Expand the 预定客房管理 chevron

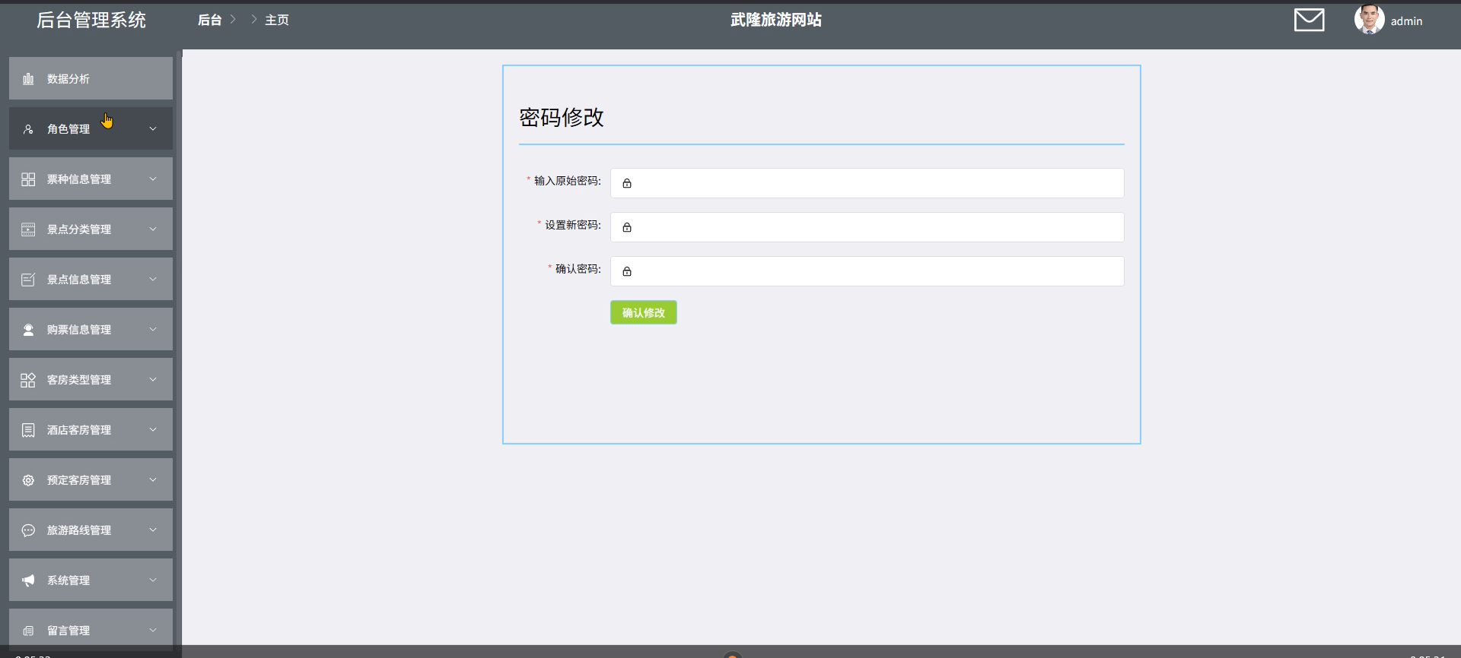153,480
